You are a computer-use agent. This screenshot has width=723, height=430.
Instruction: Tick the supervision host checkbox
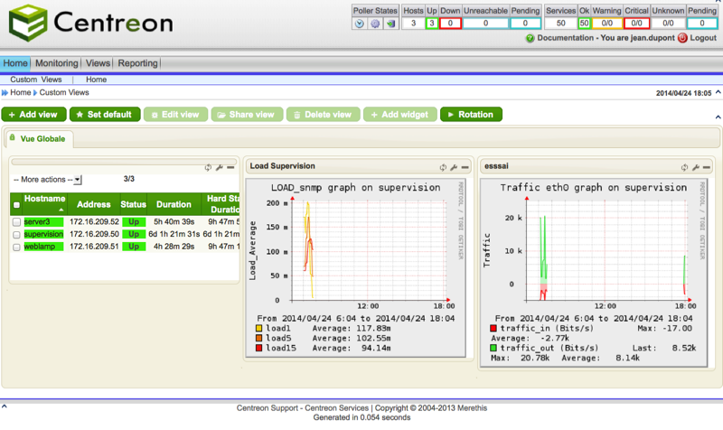point(16,234)
